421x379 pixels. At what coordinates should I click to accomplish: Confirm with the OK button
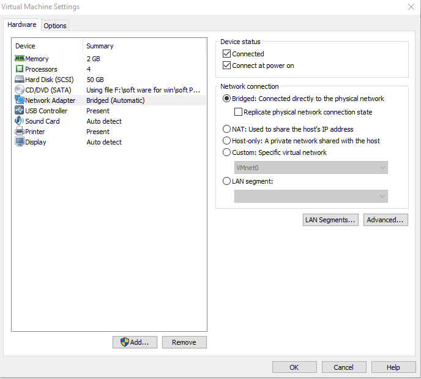coord(294,367)
